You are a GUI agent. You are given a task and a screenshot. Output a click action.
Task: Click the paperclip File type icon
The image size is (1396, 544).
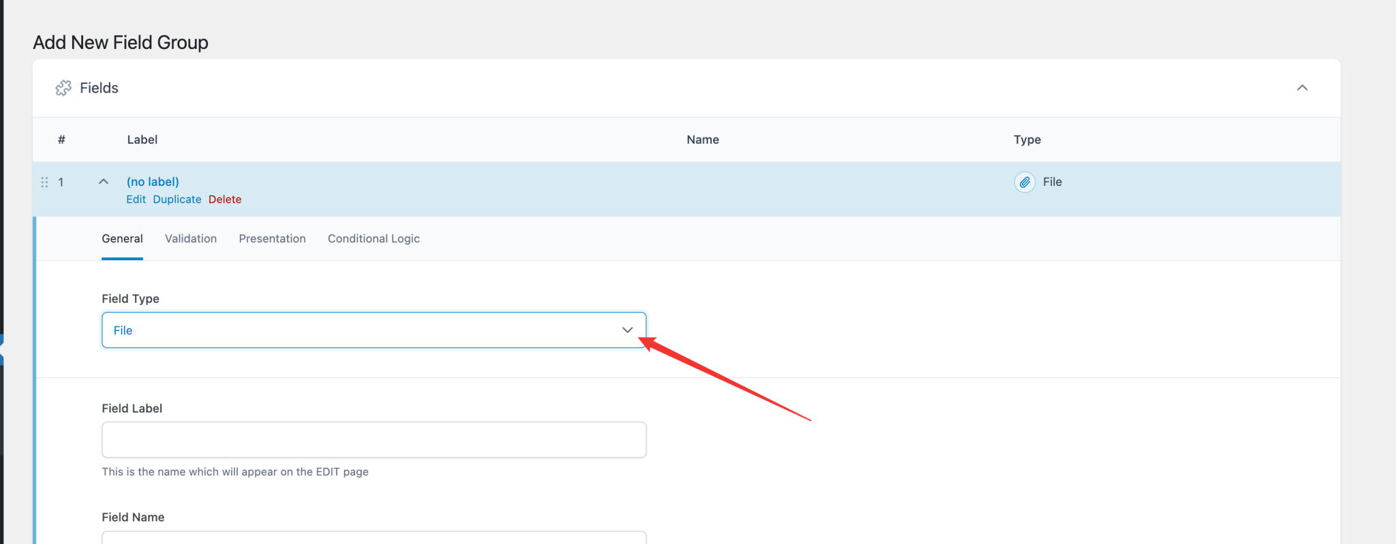[x=1025, y=182]
